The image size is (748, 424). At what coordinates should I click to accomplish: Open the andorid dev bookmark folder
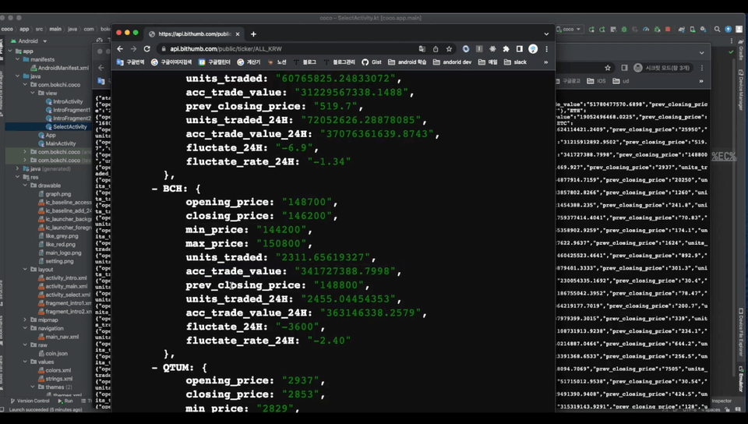coord(452,62)
